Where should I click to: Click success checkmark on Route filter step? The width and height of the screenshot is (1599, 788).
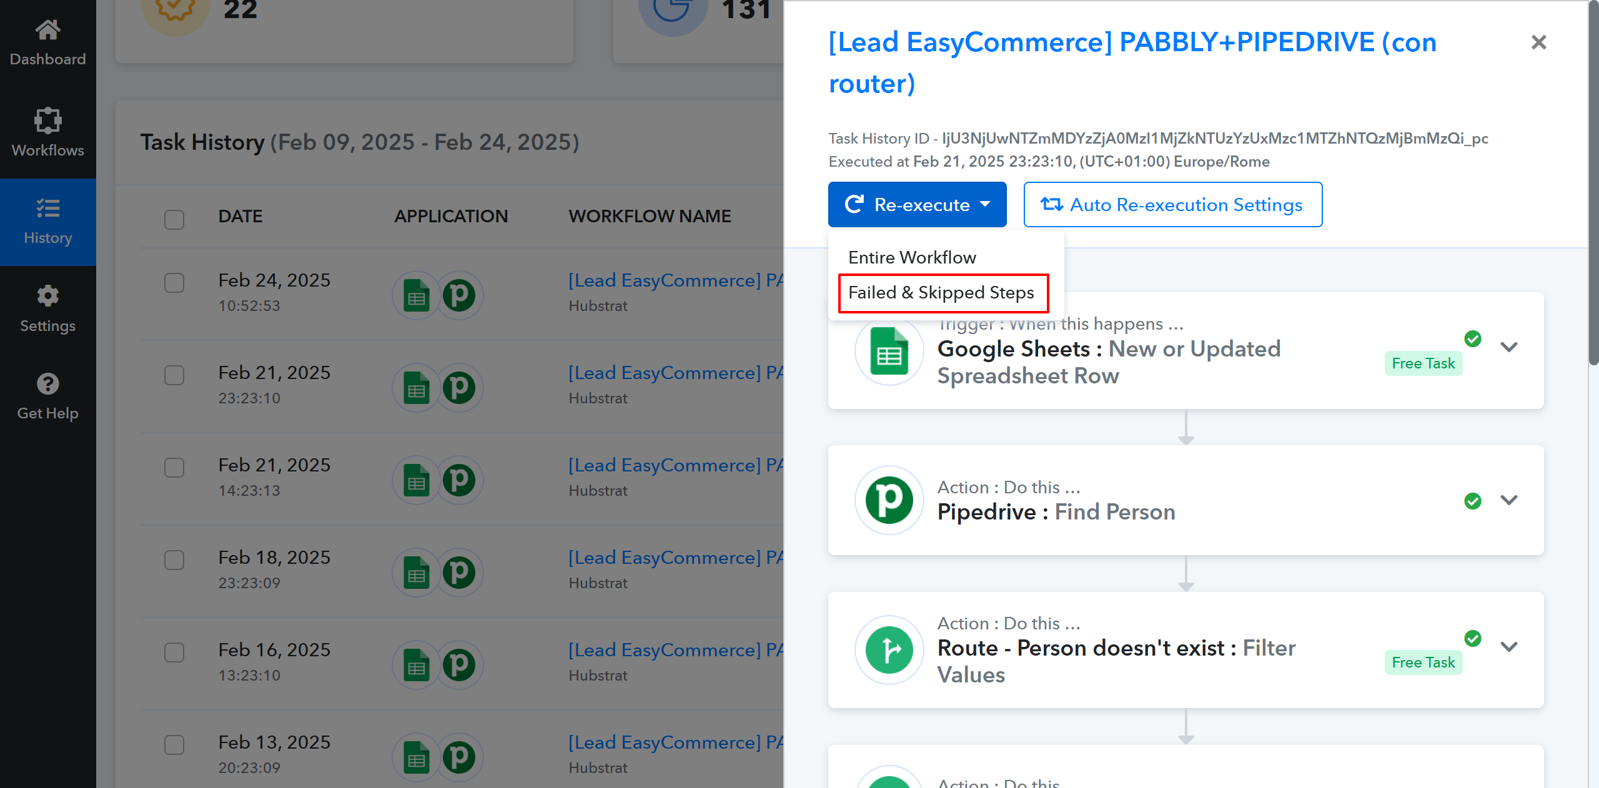(x=1472, y=638)
